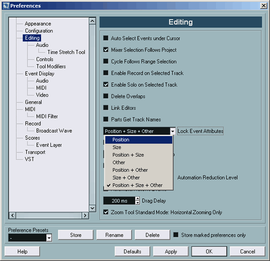Image resolution: width=270 pixels, height=261 pixels.
Task: Choose Position + Size option
Action: tap(139, 155)
